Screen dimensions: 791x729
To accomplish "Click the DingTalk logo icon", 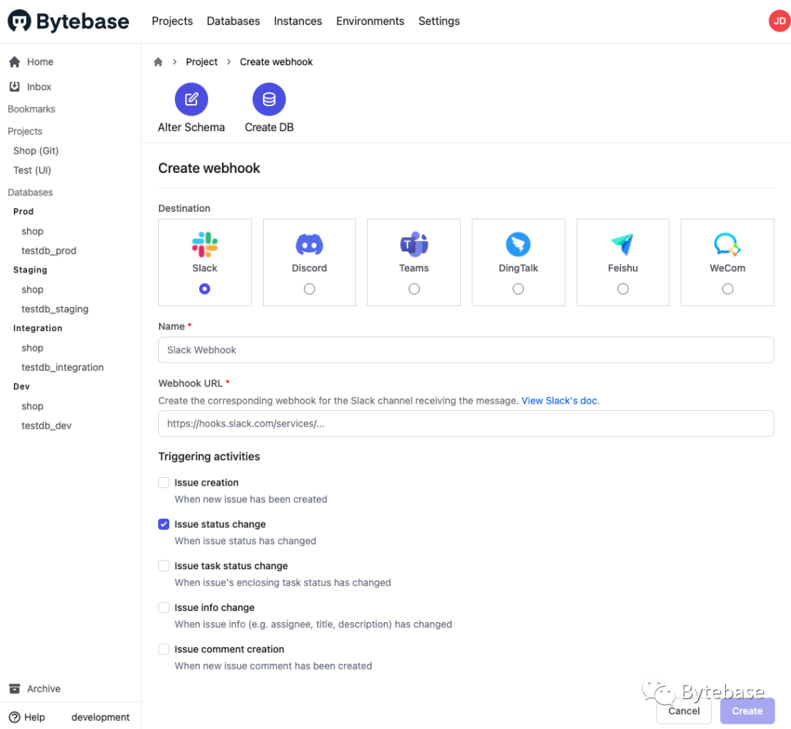I will point(518,245).
